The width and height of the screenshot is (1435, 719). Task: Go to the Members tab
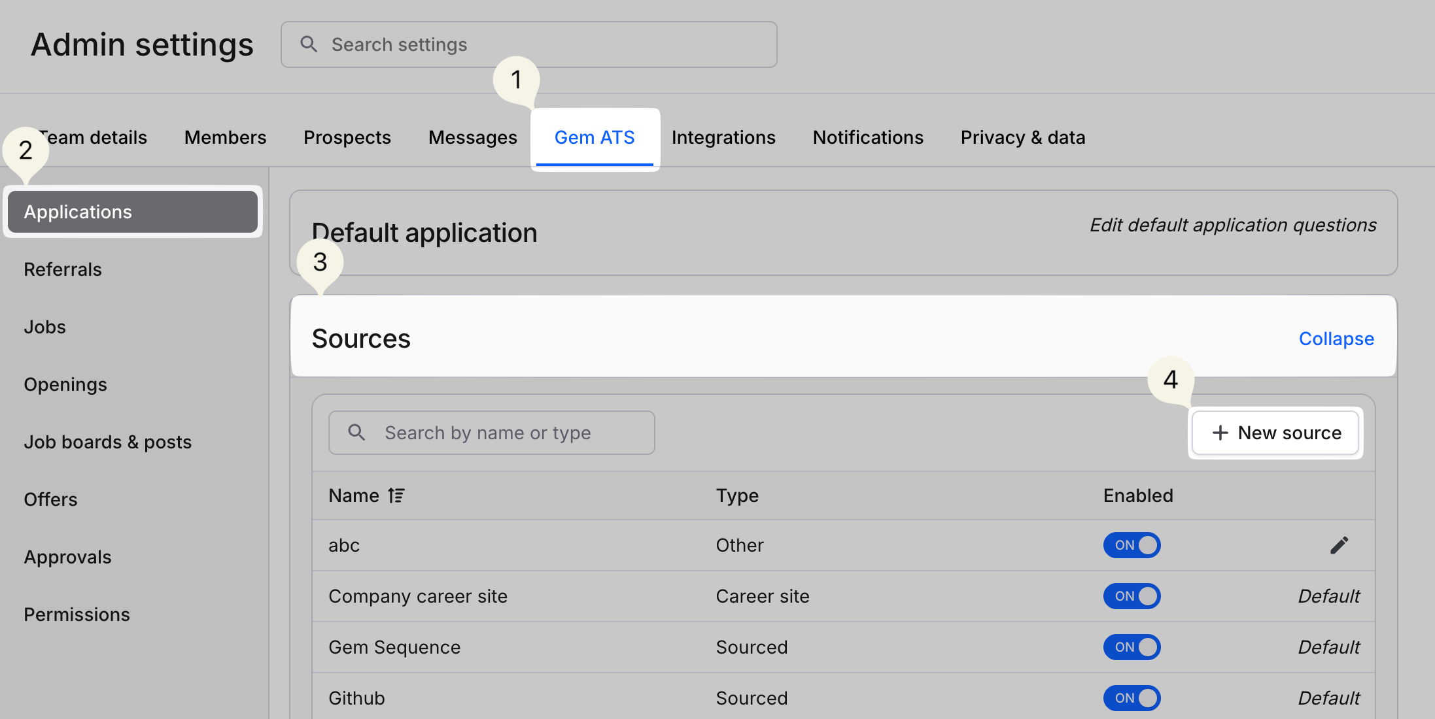[225, 137]
